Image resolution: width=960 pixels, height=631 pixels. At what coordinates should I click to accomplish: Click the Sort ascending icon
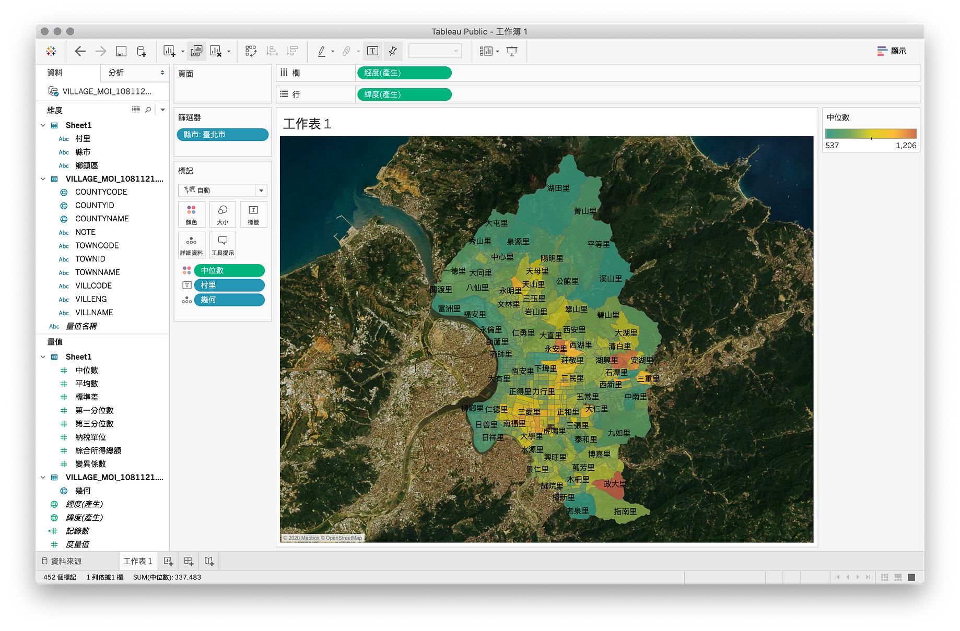point(272,51)
